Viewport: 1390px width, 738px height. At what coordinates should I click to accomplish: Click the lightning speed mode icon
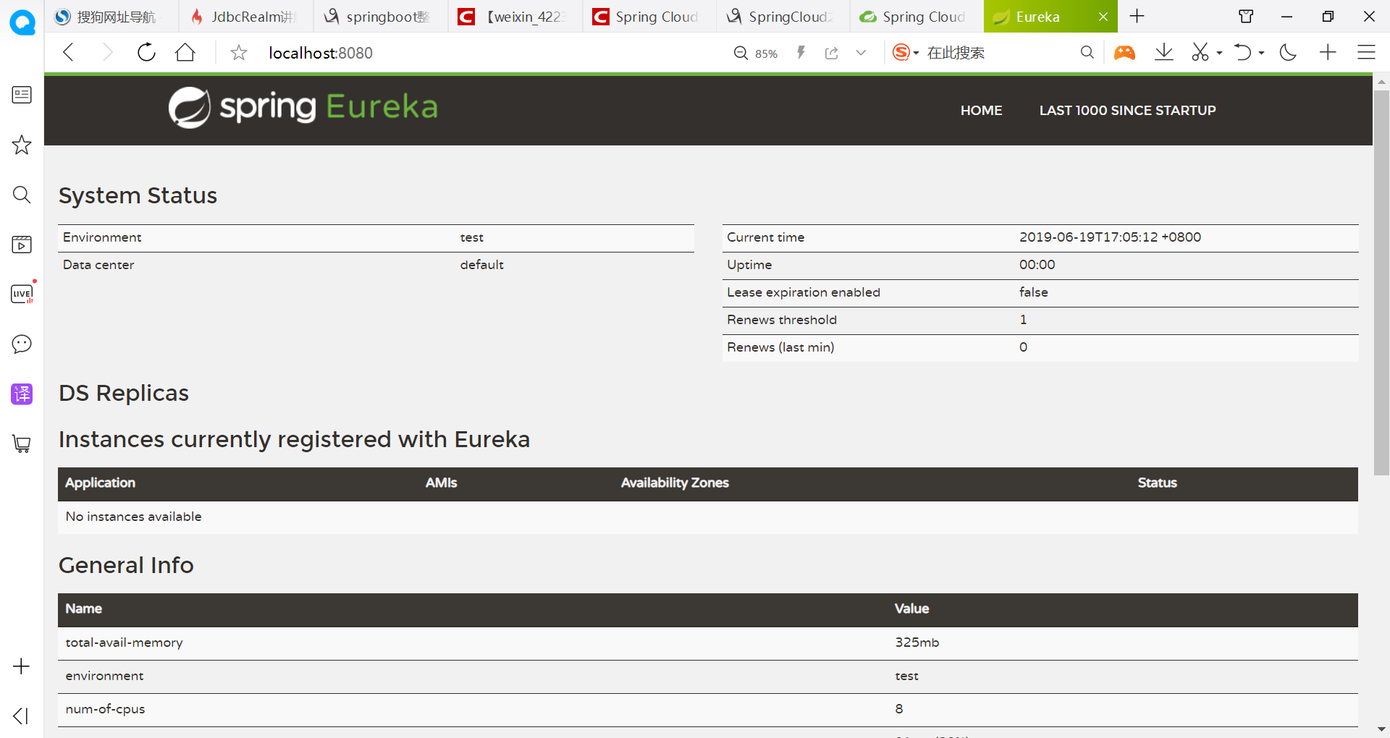pyautogui.click(x=801, y=52)
